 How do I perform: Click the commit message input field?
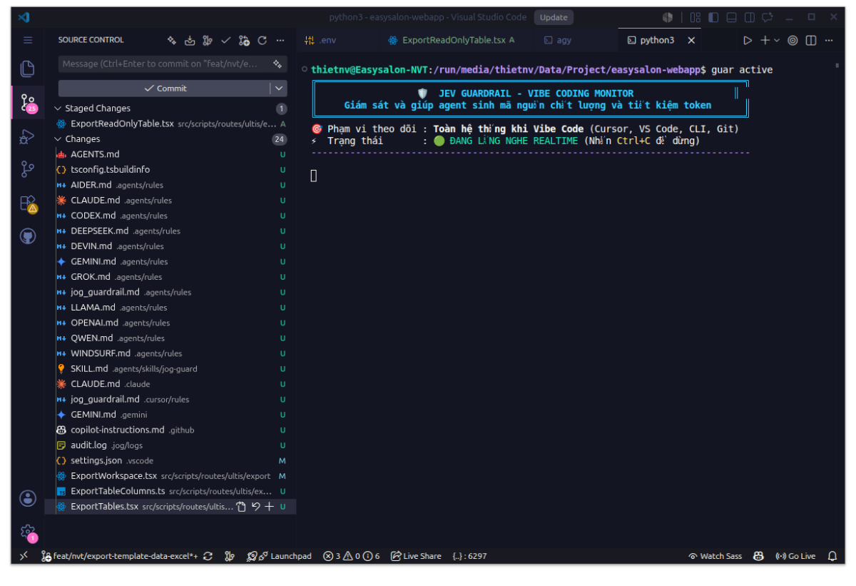[x=173, y=64]
